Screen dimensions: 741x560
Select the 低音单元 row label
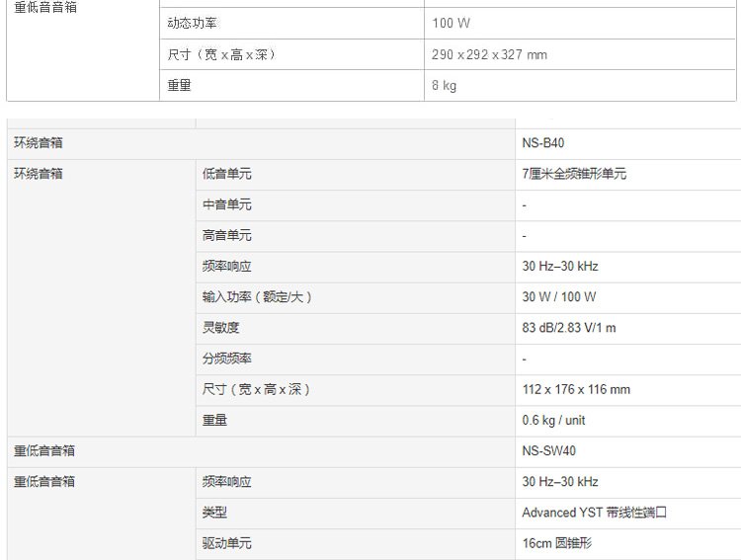(227, 174)
